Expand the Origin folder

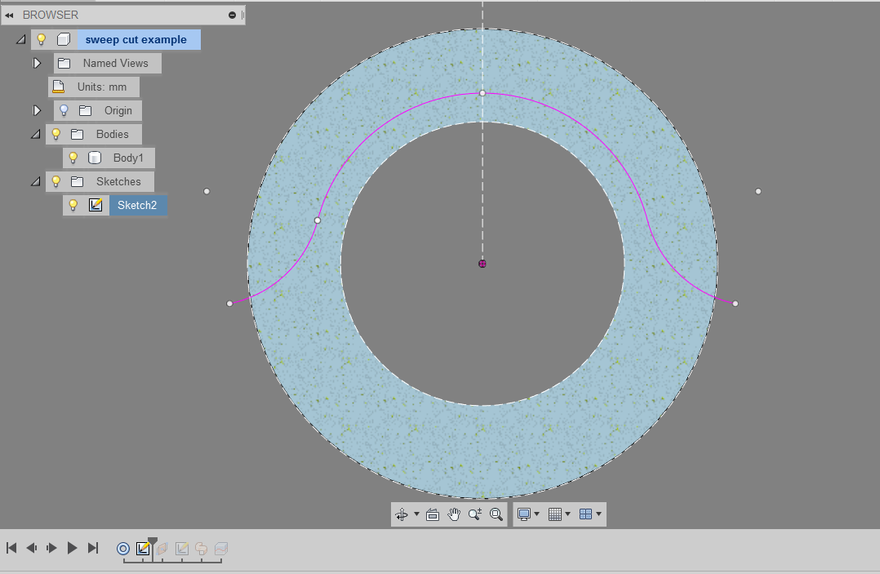(x=37, y=110)
